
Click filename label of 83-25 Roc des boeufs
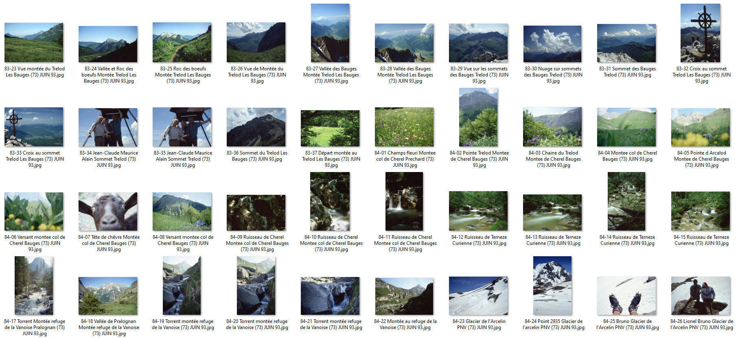(183, 75)
